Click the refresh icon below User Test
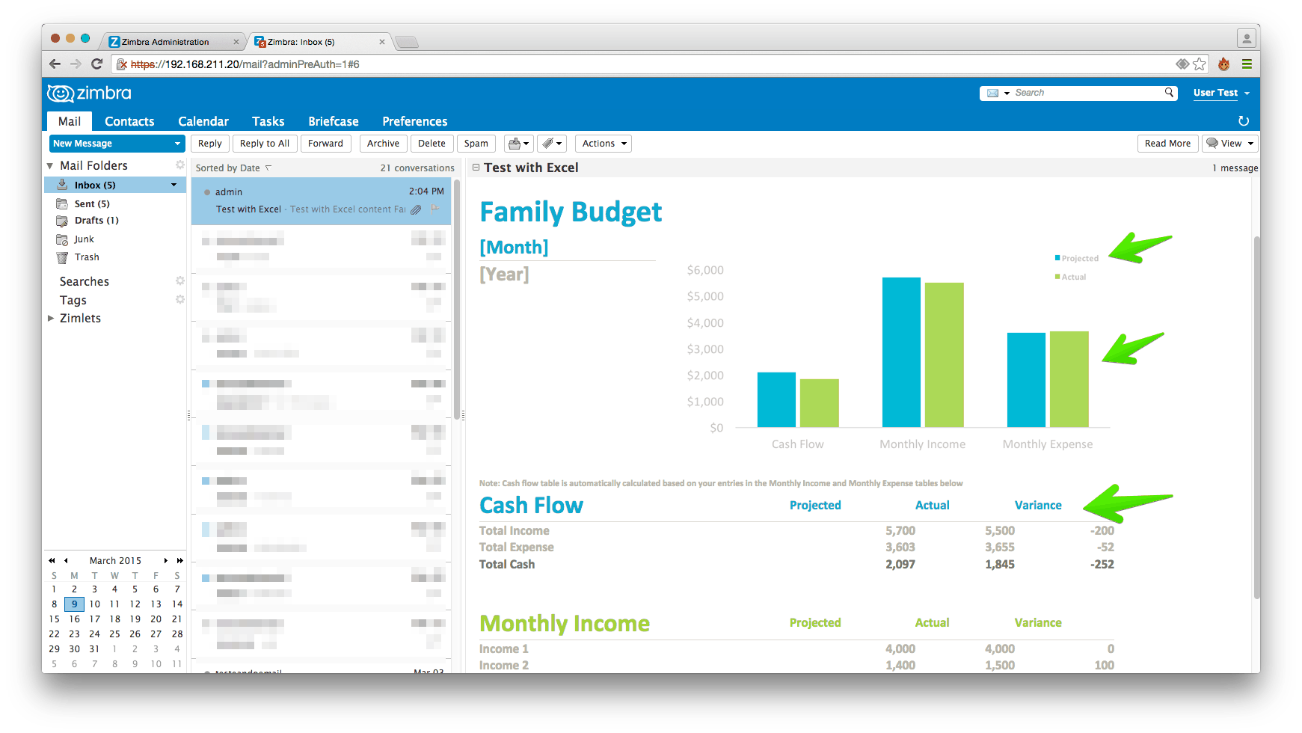Image resolution: width=1302 pixels, height=733 pixels. pos(1244,121)
